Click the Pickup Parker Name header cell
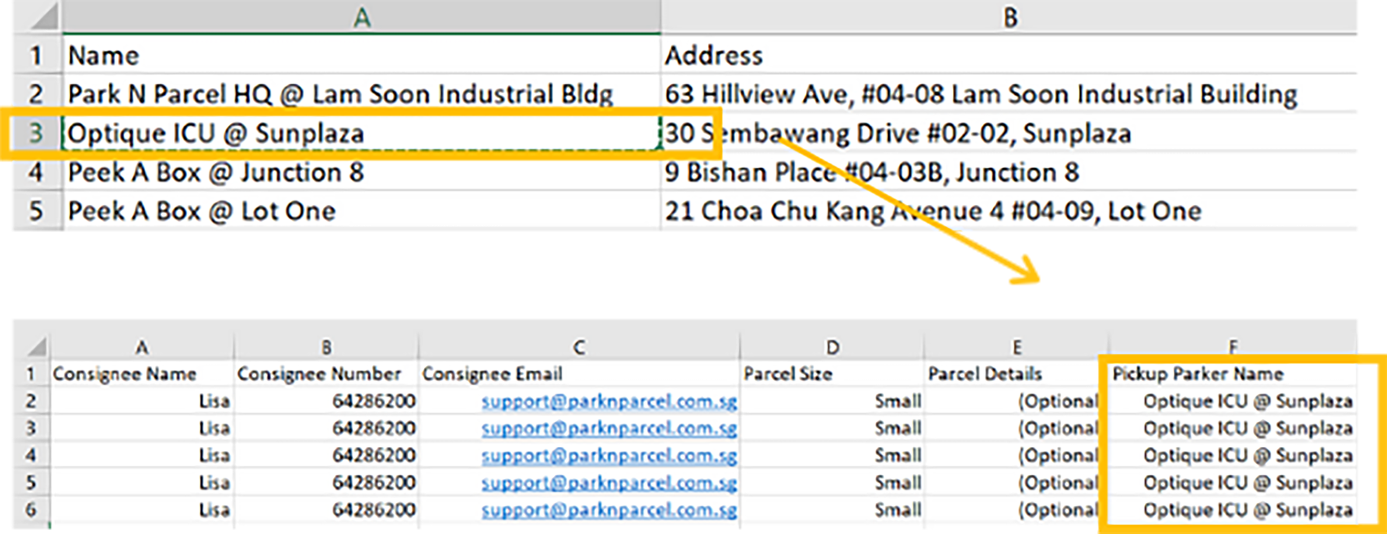 tap(1197, 374)
